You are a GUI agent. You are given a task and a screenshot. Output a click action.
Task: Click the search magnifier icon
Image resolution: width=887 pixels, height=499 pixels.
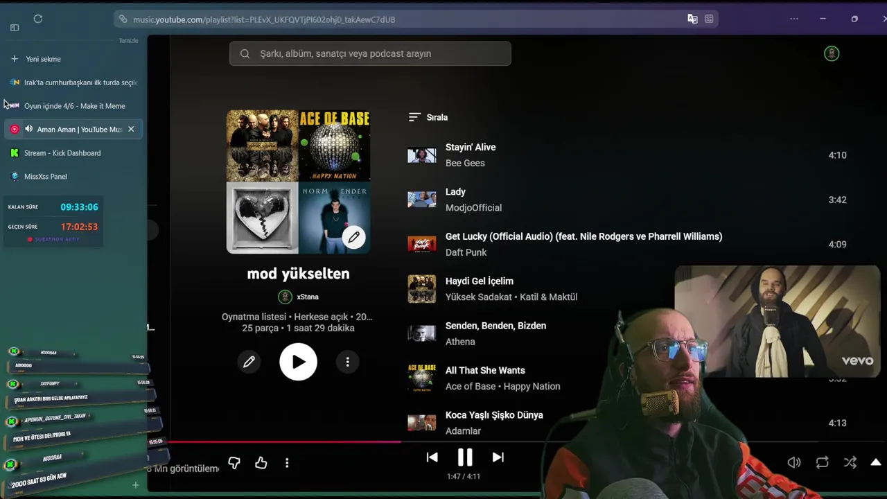click(245, 53)
